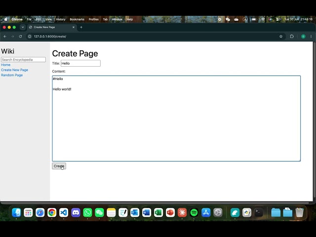Open the Help menu
The width and height of the screenshot is (316, 237).
coord(130,19)
